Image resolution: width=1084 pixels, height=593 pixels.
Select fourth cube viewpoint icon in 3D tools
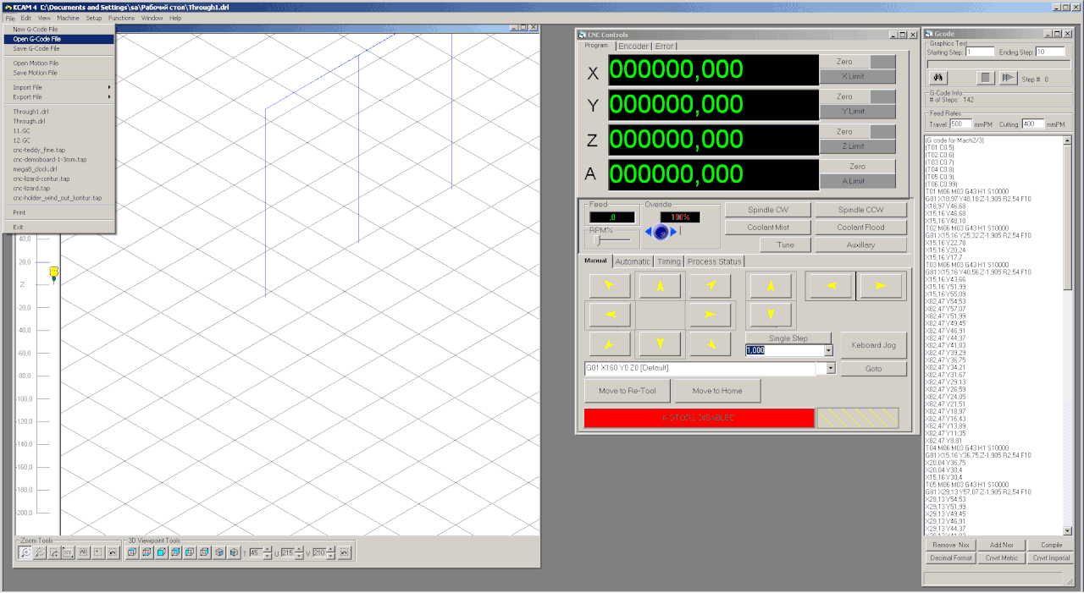coord(175,552)
